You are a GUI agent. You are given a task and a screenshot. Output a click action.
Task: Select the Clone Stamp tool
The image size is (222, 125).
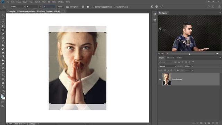tap(3, 45)
